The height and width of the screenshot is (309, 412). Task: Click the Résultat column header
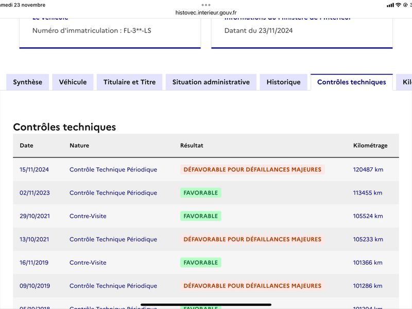(192, 145)
